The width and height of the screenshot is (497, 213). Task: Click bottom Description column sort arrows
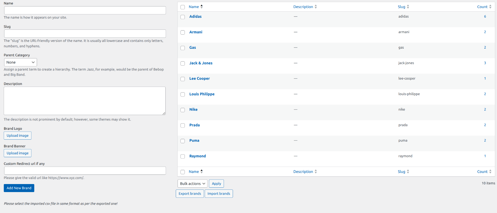coord(316,172)
